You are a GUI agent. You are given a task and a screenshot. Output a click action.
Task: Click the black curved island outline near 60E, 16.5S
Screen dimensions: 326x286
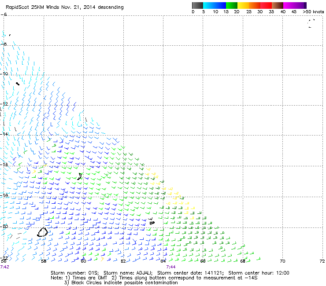(80, 176)
